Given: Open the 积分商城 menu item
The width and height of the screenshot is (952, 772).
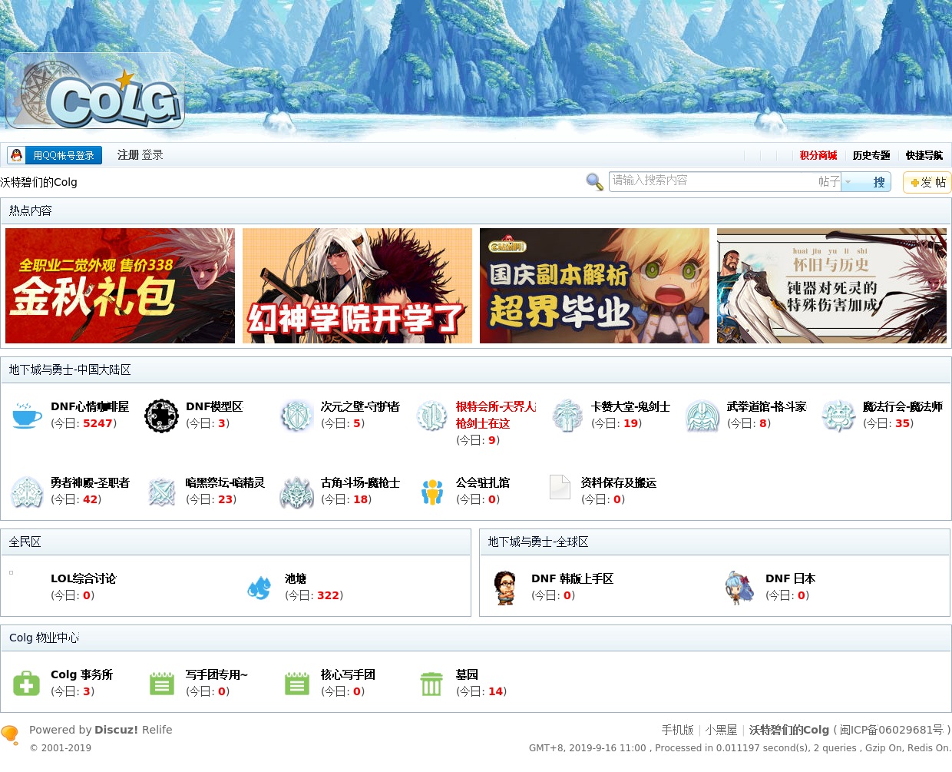Looking at the screenshot, I should [818, 155].
